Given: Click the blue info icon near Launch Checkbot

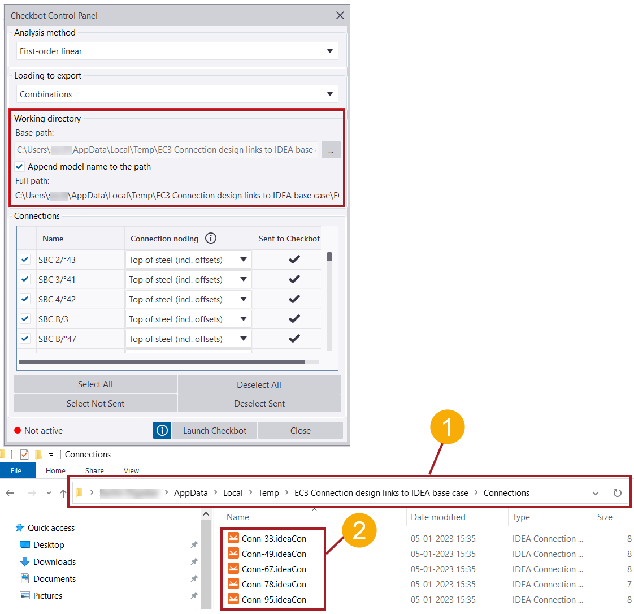Looking at the screenshot, I should pyautogui.click(x=162, y=430).
